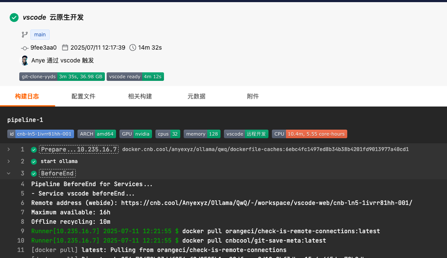Viewport: 447px width, 258px height.
Task: Click the calendar icon beside build date
Action: (x=65, y=47)
